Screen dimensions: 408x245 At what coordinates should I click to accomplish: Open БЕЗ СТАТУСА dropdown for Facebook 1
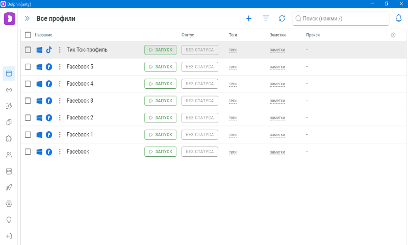(199, 135)
